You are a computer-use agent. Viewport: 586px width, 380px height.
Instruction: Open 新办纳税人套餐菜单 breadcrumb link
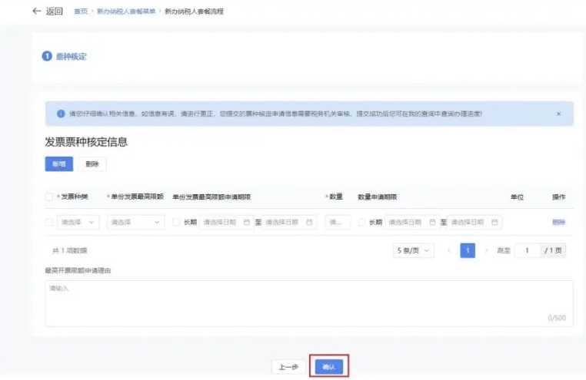(x=126, y=12)
